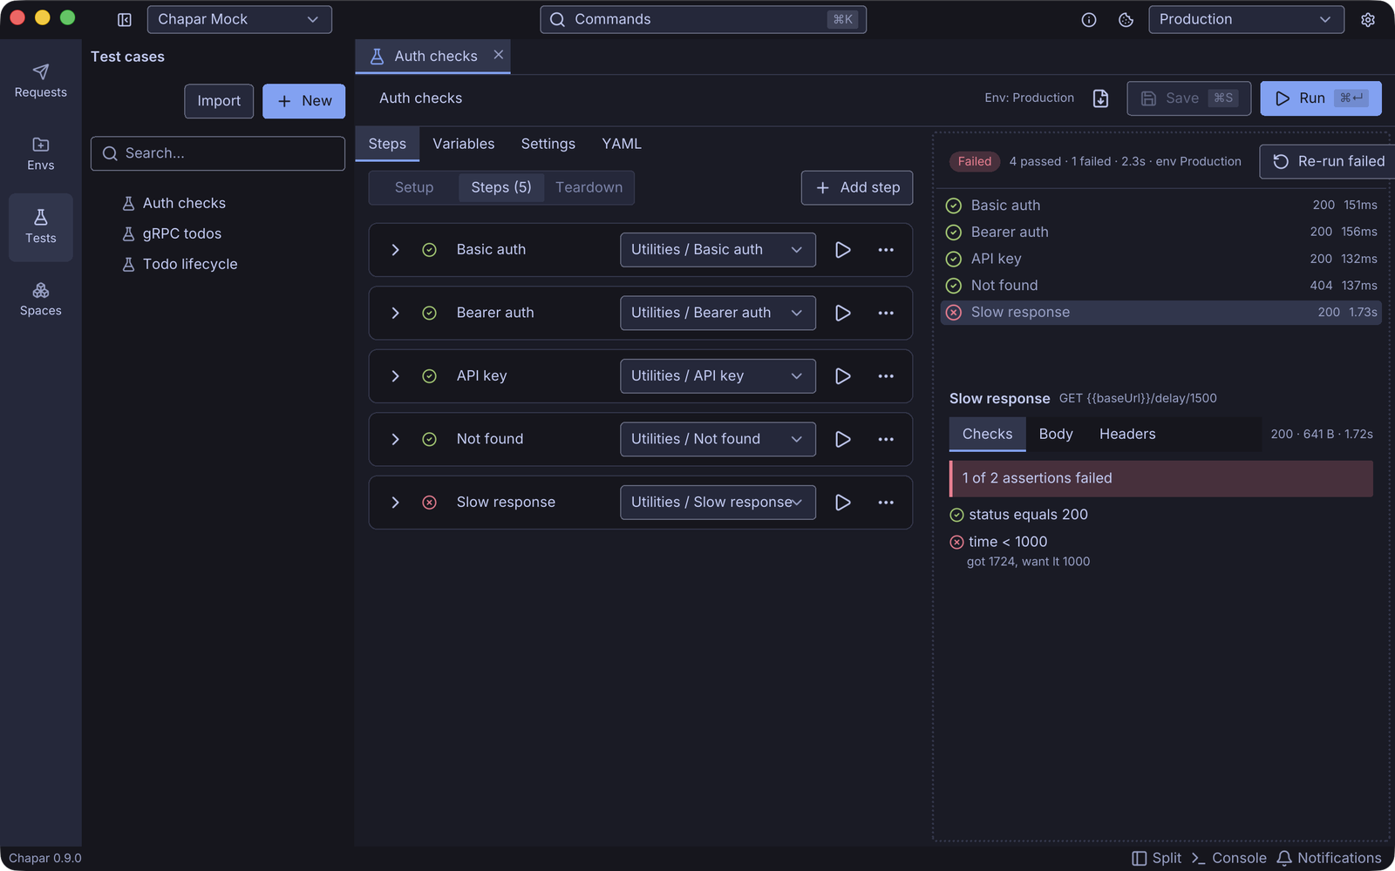Focus the test cases Search field
Image resolution: width=1395 pixels, height=871 pixels.
[x=218, y=153]
